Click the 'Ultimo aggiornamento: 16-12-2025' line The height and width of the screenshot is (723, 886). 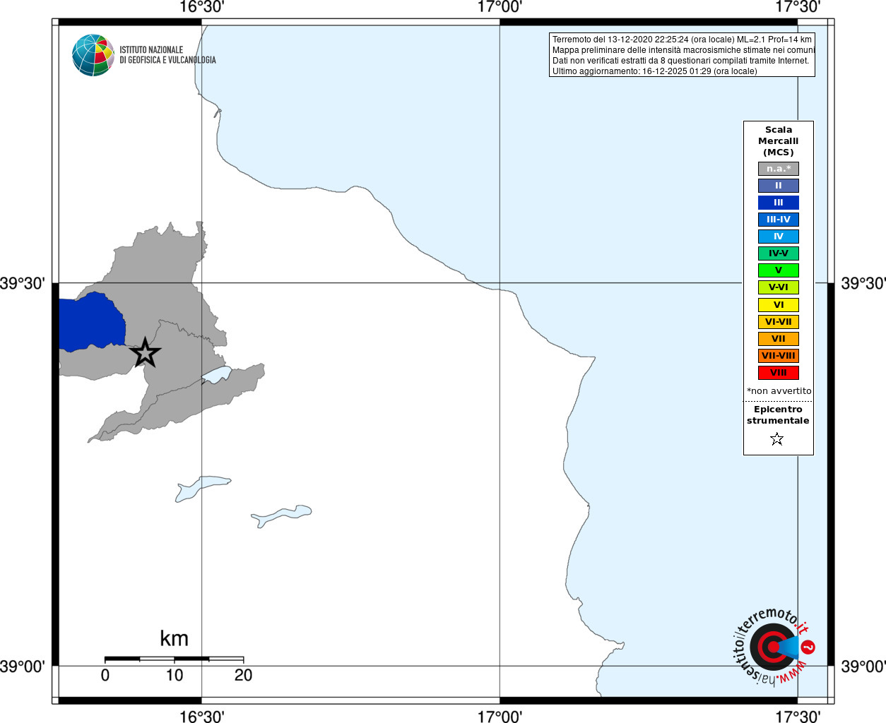(x=654, y=71)
